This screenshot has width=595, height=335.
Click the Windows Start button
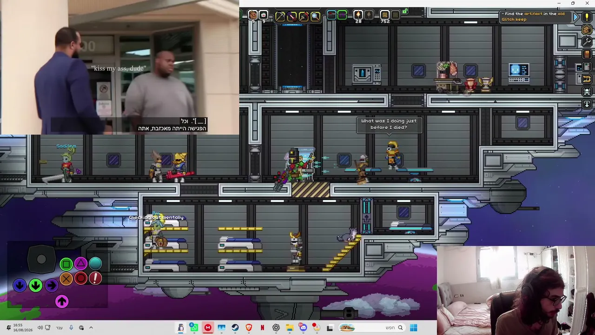pyautogui.click(x=413, y=328)
